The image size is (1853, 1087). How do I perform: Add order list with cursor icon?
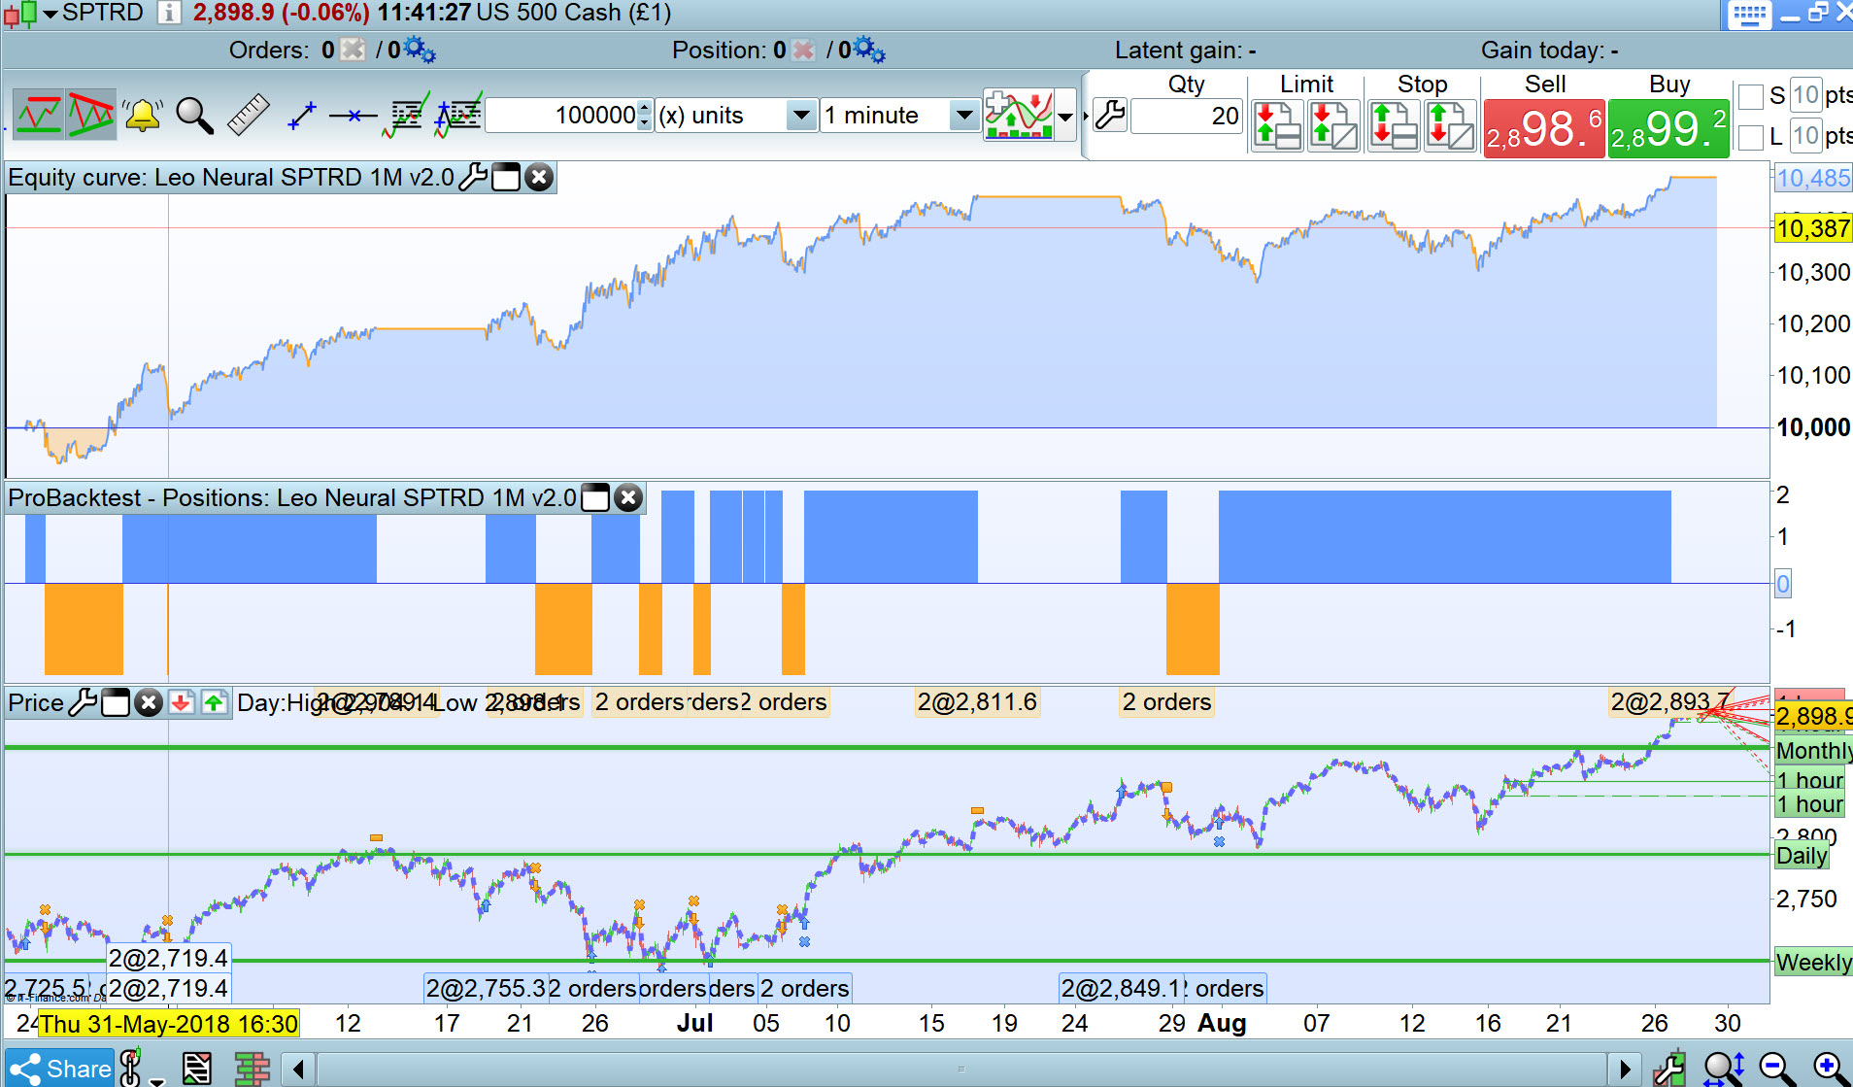point(458,116)
